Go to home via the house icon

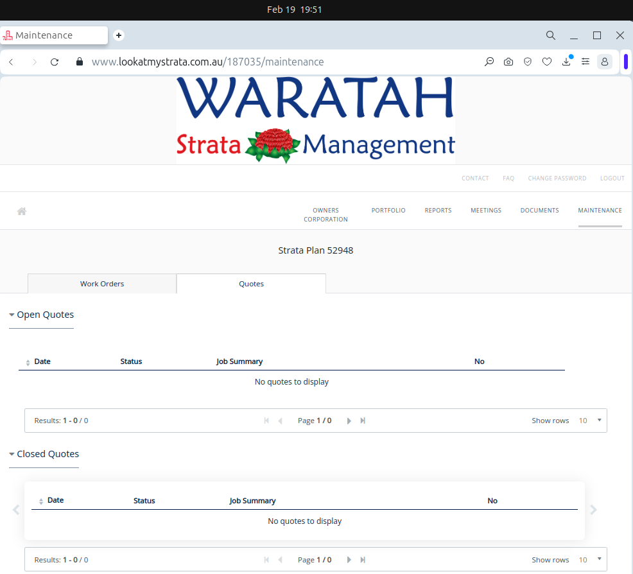[x=22, y=211]
